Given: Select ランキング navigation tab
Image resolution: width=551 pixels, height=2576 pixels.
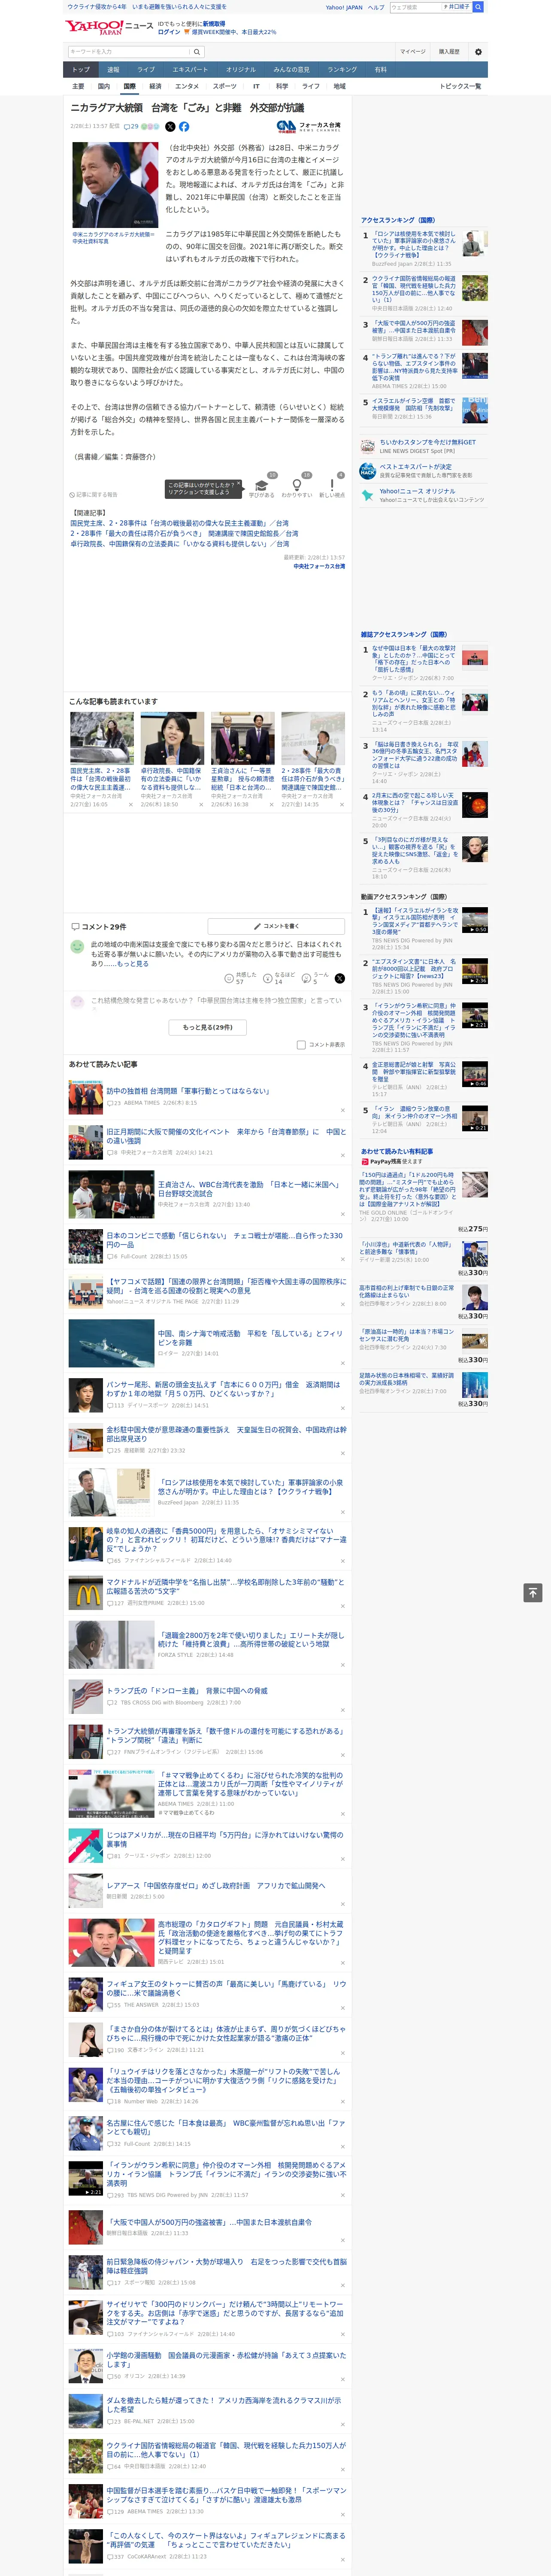Looking at the screenshot, I should tap(342, 69).
